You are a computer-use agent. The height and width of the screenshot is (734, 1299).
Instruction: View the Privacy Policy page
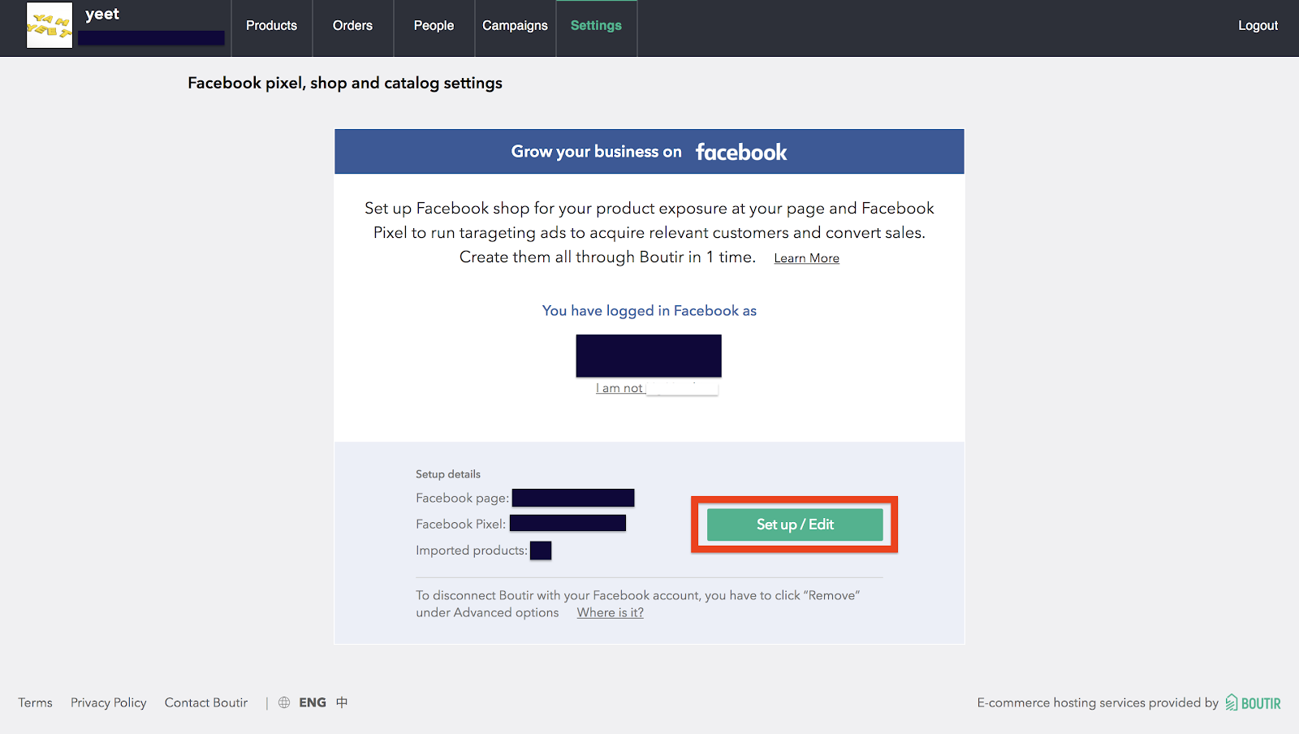pos(108,703)
